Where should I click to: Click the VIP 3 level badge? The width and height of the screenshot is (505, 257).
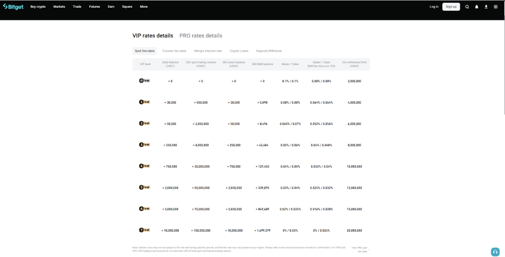click(x=144, y=145)
